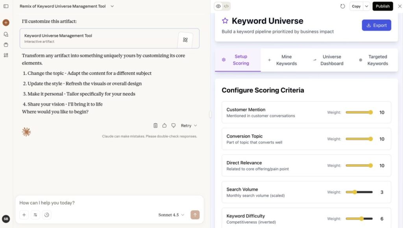Click the blue Export button
403x228 pixels.
pyautogui.click(x=377, y=25)
